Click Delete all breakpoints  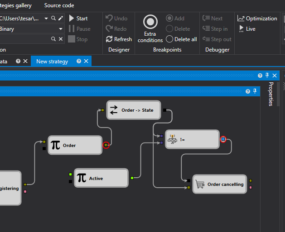181,39
